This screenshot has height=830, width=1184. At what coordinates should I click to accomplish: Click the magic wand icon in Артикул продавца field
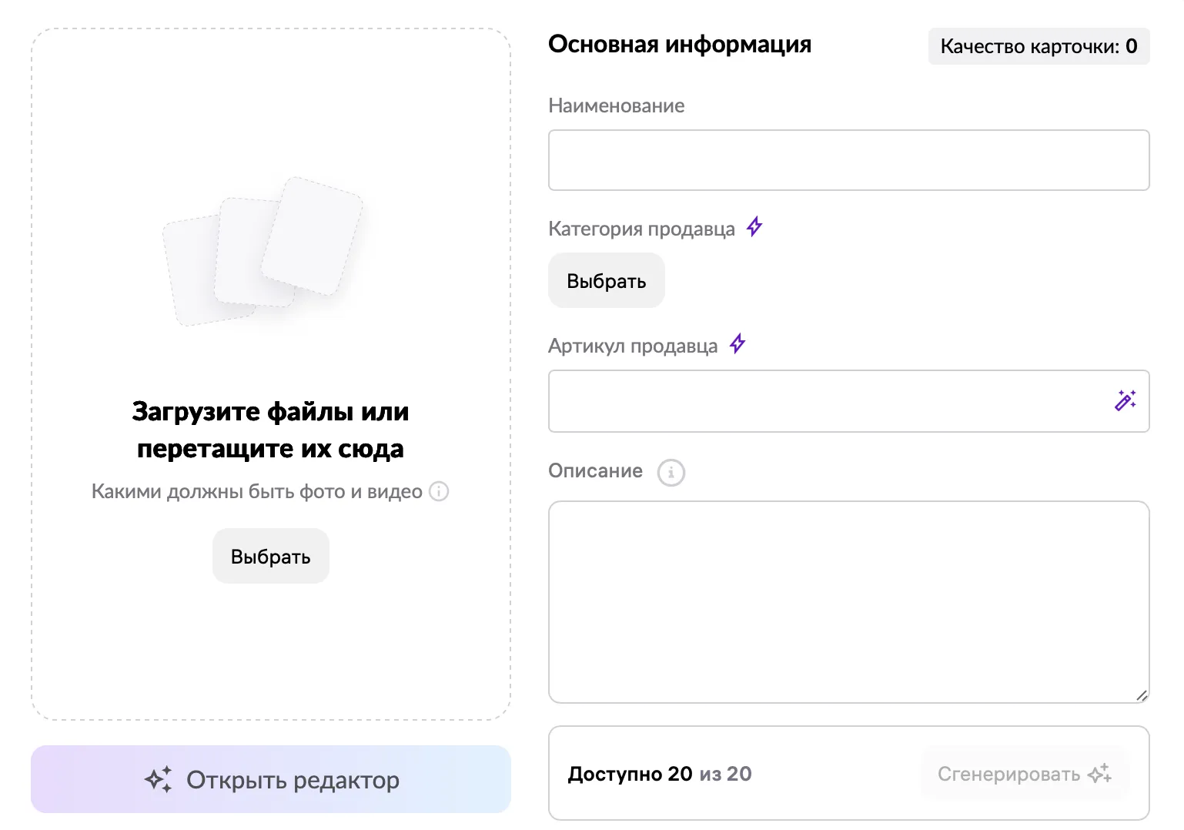point(1125,400)
